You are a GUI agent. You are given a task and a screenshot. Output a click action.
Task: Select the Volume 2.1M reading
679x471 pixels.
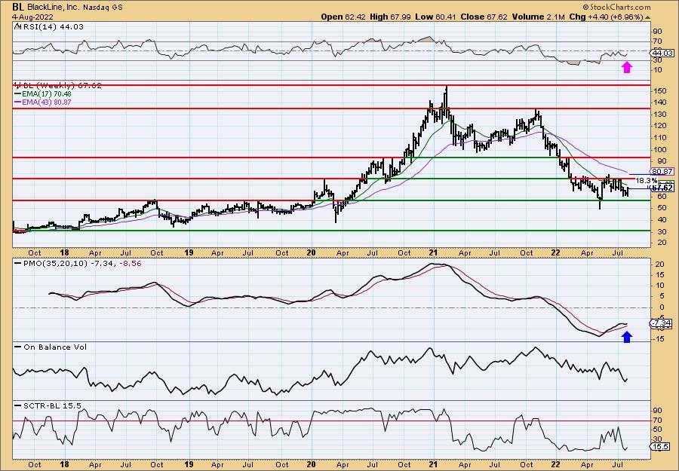(538, 17)
